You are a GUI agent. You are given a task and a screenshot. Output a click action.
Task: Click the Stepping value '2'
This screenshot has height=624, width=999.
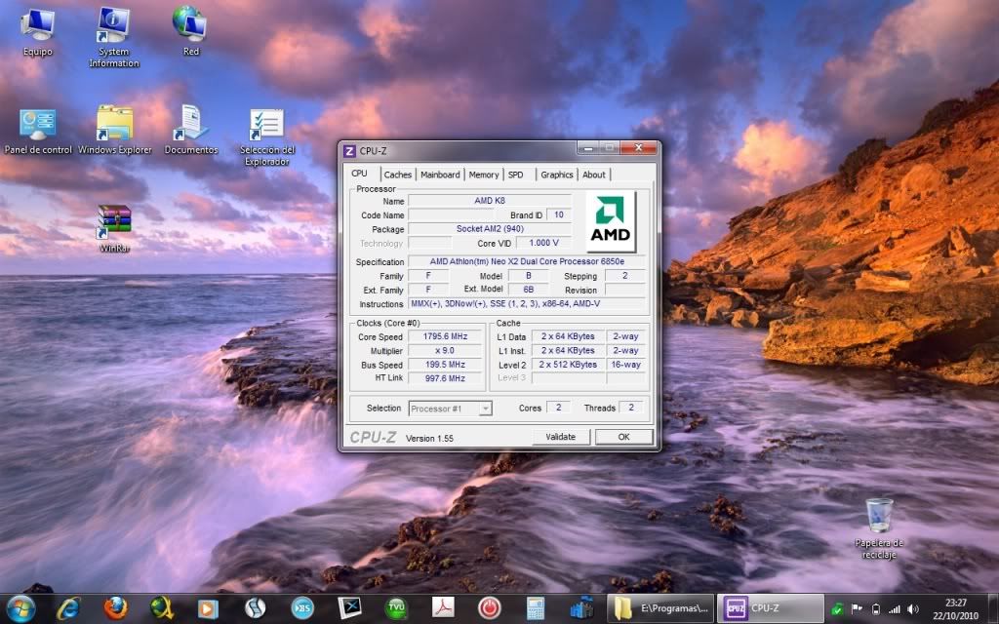click(624, 276)
